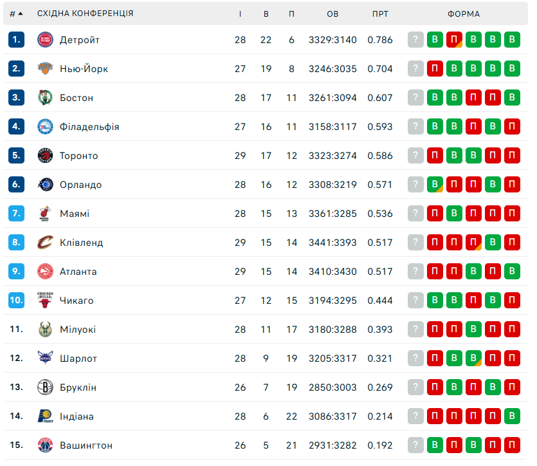Screen dimensions: 537x466
Task: Sort standings by ОВ points column
Action: (332, 14)
